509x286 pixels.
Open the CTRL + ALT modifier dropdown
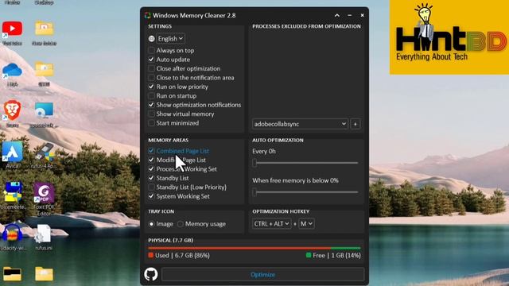pos(272,224)
